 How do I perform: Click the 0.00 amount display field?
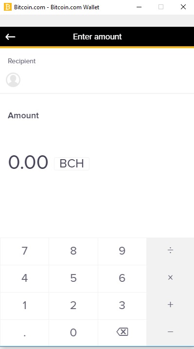tap(28, 163)
